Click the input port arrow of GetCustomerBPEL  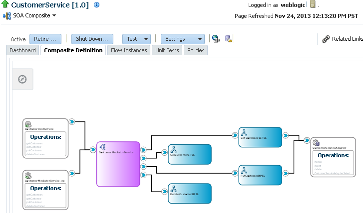164,153
